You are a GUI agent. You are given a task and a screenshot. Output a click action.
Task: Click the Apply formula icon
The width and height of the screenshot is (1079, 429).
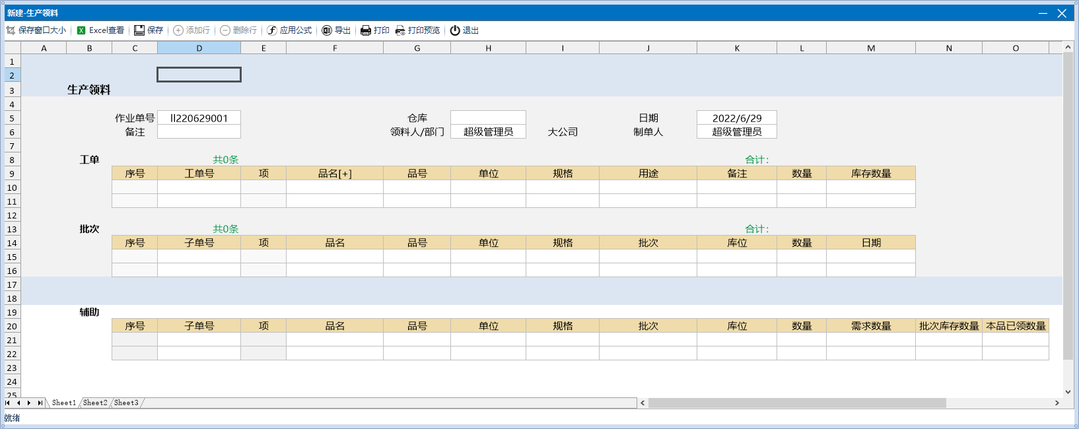272,30
